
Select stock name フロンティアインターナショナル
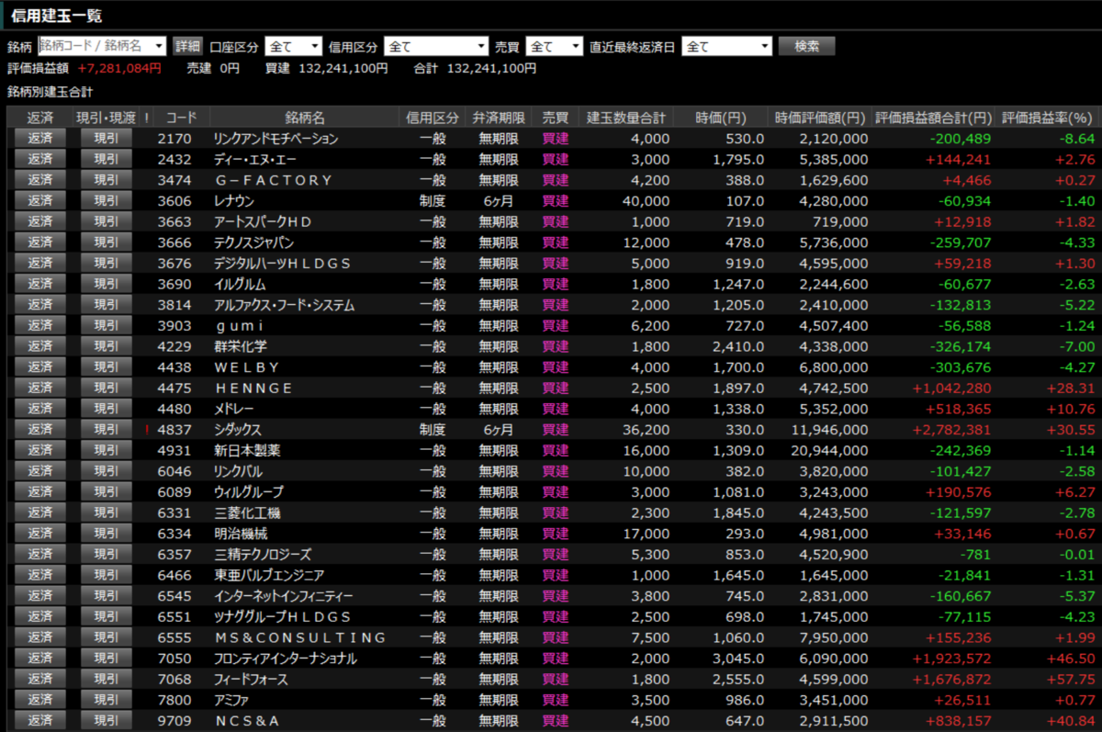click(285, 659)
